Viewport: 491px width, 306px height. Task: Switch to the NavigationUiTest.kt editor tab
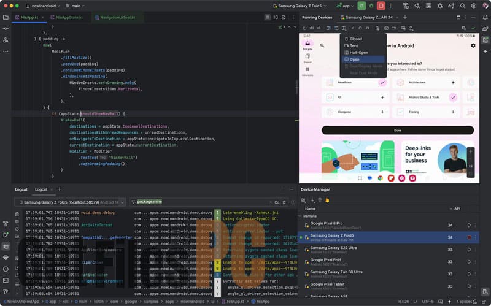[x=118, y=17]
